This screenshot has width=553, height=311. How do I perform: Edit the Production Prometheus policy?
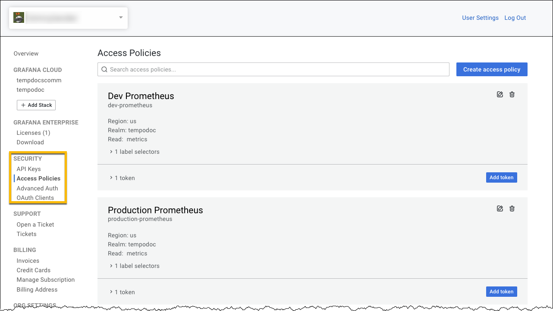pos(500,208)
